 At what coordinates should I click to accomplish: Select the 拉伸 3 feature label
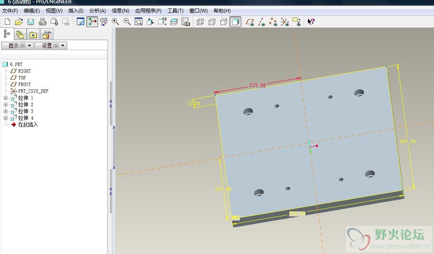coord(26,111)
